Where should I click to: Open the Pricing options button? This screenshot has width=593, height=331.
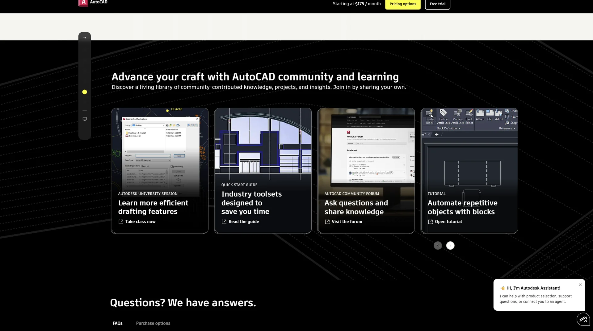point(403,4)
